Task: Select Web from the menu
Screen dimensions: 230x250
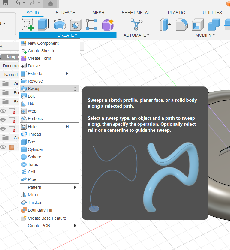Action: pyautogui.click(x=49, y=111)
